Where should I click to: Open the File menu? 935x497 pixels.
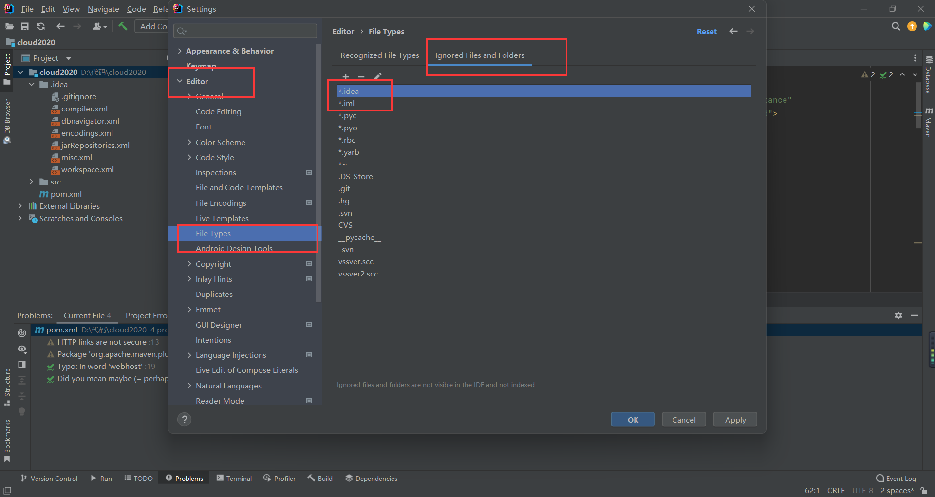[27, 9]
